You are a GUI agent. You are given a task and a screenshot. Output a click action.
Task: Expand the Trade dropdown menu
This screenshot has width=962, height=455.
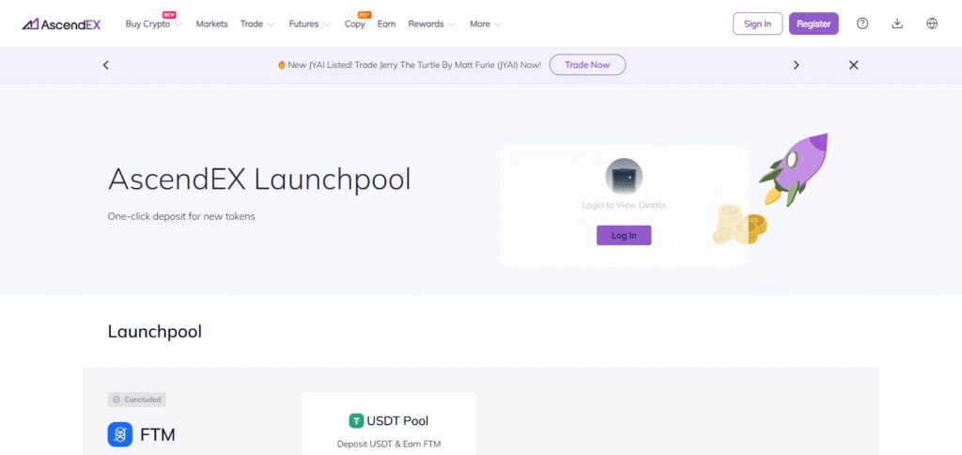(257, 24)
